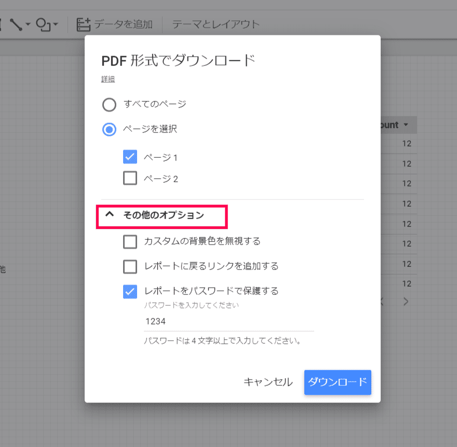Click the キャンセル button
Screen dimensions: 457x447
268,382
